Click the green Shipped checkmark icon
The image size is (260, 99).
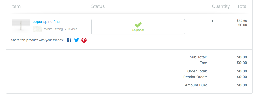point(138,25)
